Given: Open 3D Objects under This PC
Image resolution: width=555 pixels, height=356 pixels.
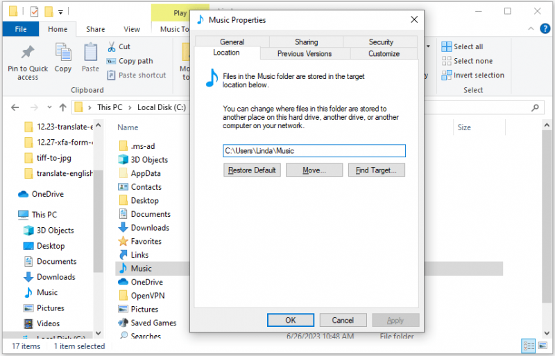Looking at the screenshot, I should point(49,230).
